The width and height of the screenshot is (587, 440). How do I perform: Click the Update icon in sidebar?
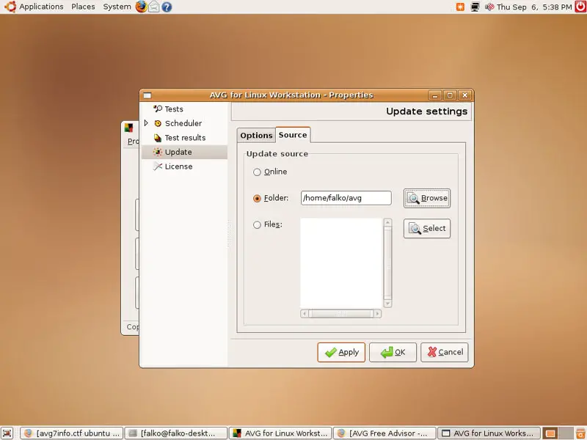pos(158,152)
